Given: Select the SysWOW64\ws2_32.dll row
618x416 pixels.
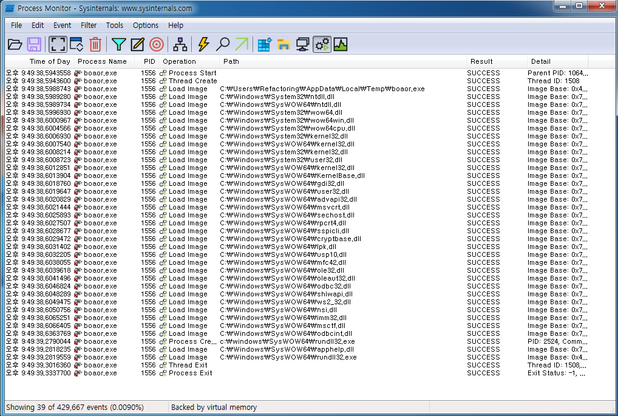Looking at the screenshot, I should [297, 302].
